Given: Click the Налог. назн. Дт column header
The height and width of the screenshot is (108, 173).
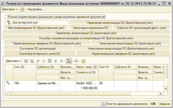Looking at the screenshot, I should (x=86, y=67).
